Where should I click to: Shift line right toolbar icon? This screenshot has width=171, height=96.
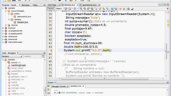pyautogui.click(x=116, y=9)
